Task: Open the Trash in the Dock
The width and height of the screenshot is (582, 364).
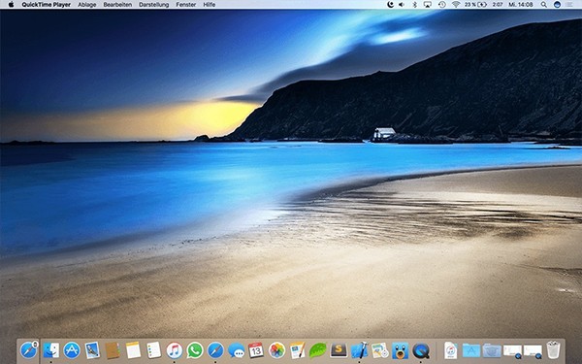Action: pyautogui.click(x=553, y=349)
